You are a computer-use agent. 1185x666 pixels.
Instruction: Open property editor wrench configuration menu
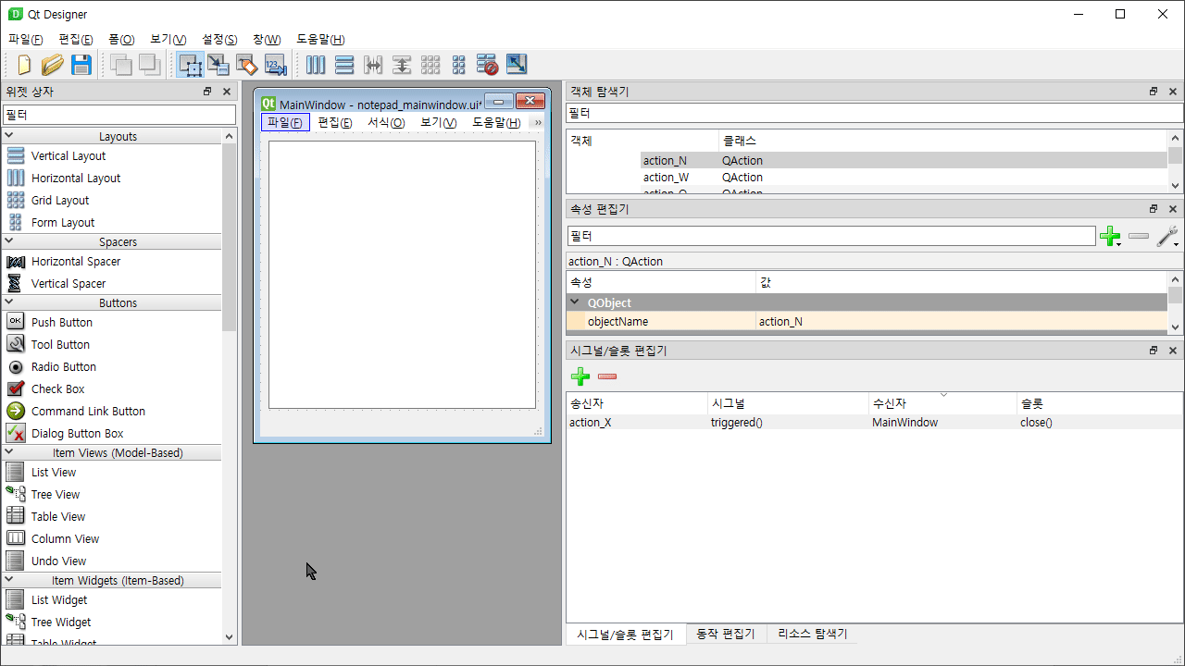point(1168,237)
